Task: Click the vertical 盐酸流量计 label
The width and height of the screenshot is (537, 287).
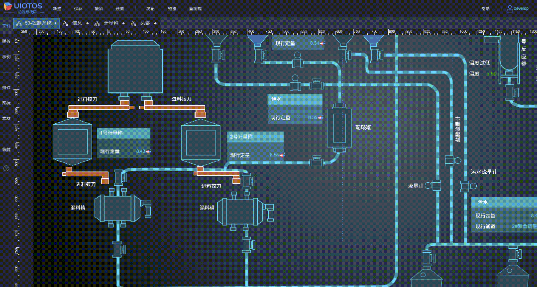Action: coord(457,130)
